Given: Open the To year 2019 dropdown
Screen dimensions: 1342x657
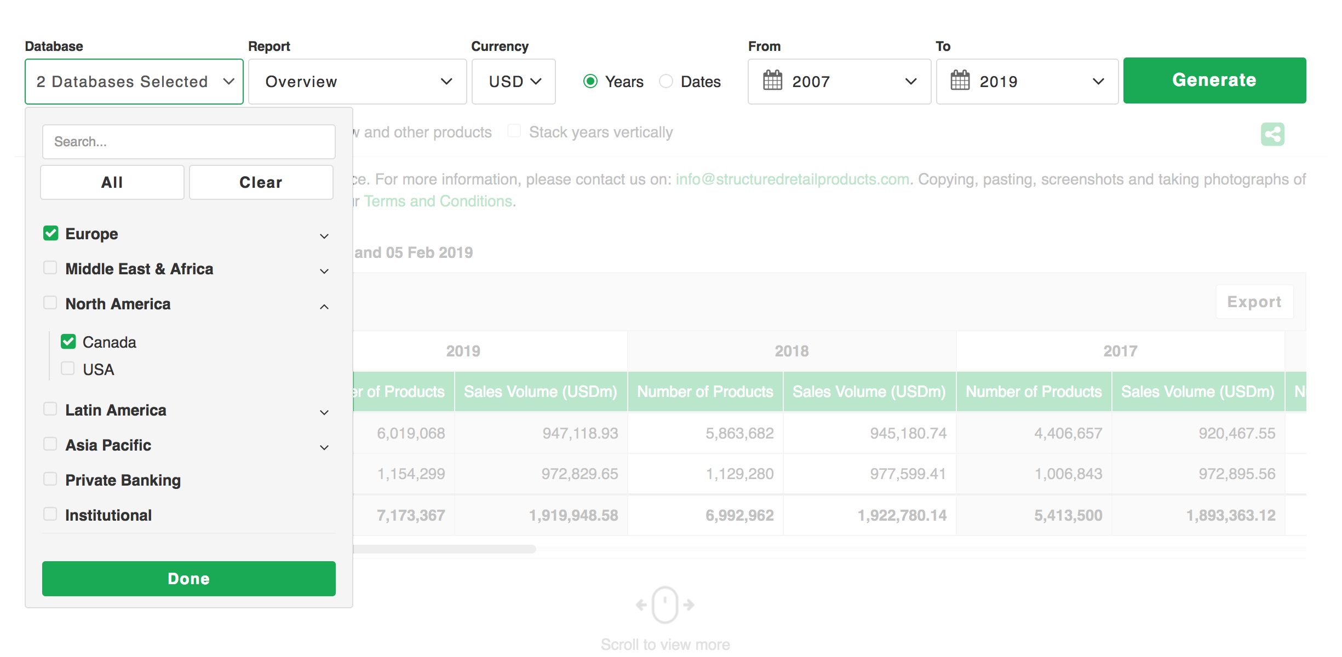Looking at the screenshot, I should [1028, 82].
